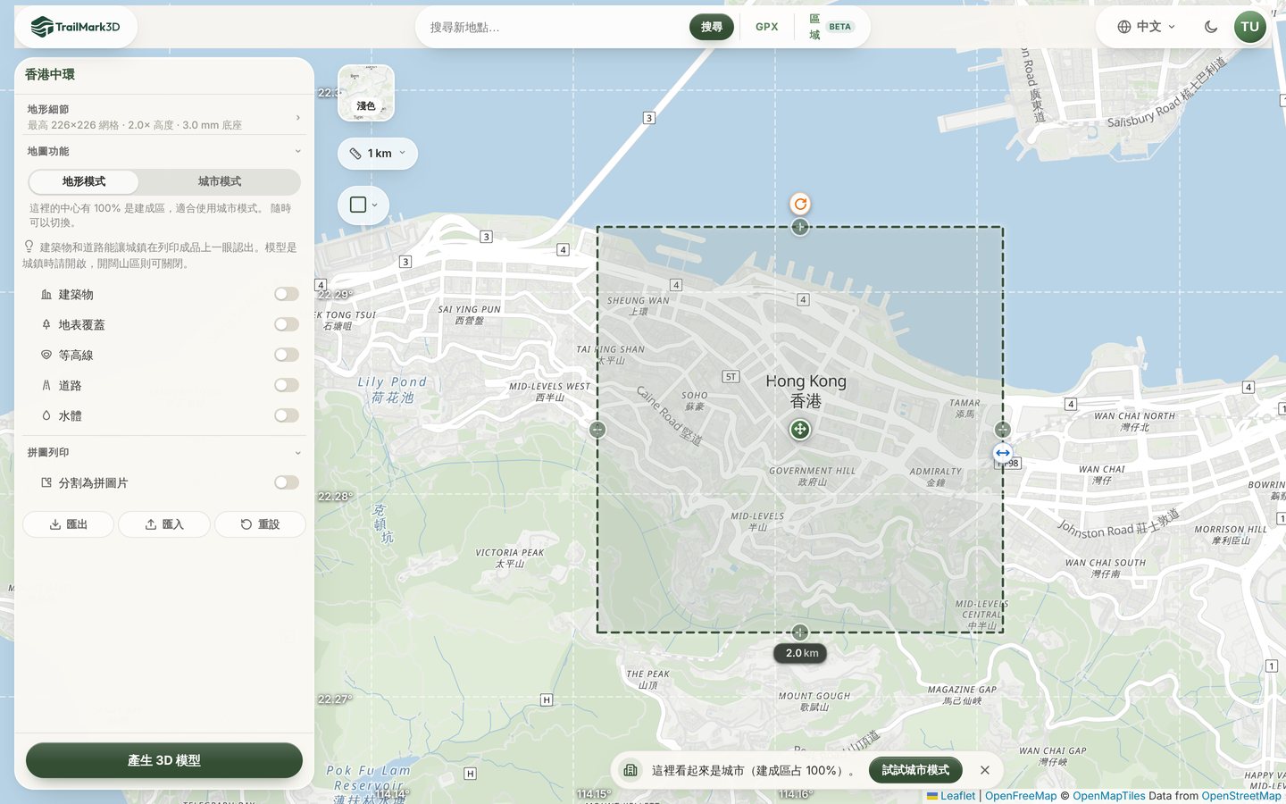Viewport: 1286px width, 804px height.
Task: Enable the 分割為拼圖片 toggle
Action: [x=287, y=482]
